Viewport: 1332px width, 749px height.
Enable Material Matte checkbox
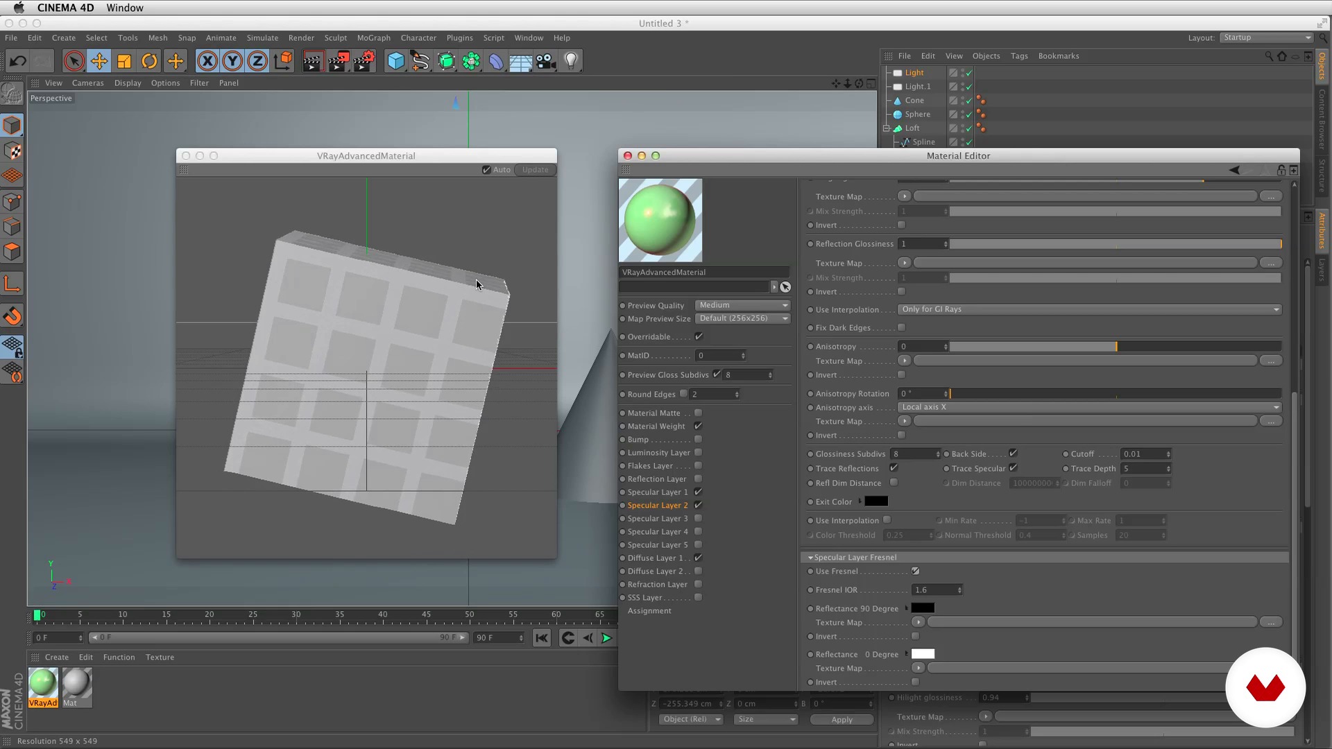pos(698,413)
